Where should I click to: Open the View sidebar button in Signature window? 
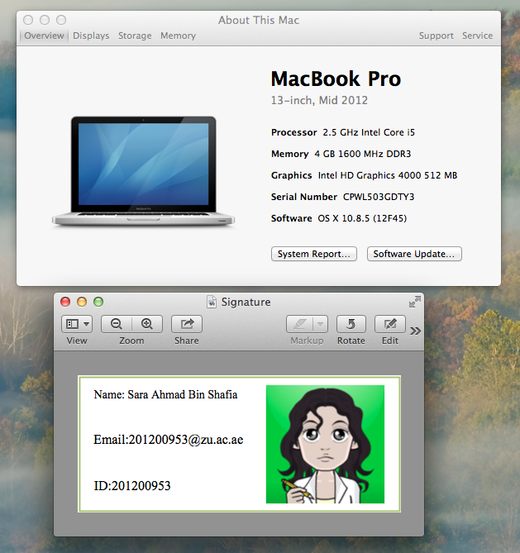[77, 324]
